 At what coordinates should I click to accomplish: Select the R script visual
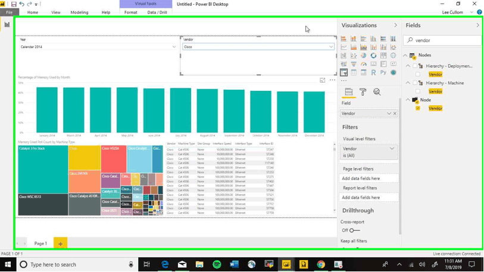point(373,72)
